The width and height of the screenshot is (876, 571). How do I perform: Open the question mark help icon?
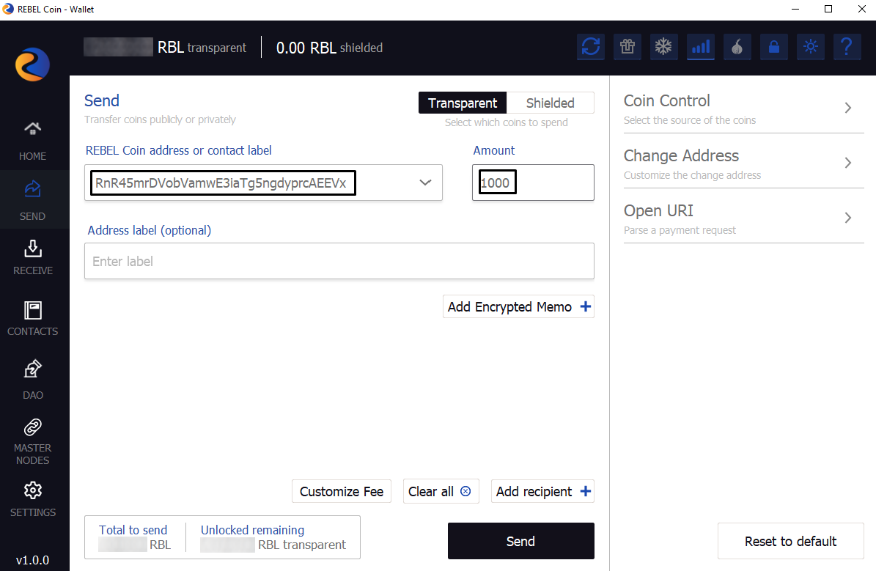pyautogui.click(x=847, y=46)
